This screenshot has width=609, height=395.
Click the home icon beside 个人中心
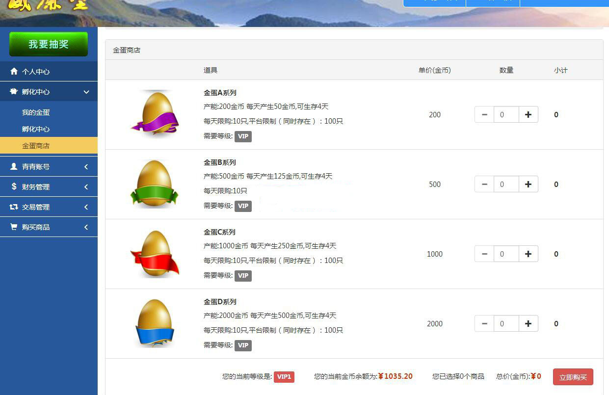pos(14,72)
